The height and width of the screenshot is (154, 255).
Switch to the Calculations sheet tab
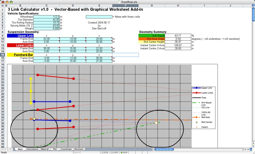click(x=32, y=149)
